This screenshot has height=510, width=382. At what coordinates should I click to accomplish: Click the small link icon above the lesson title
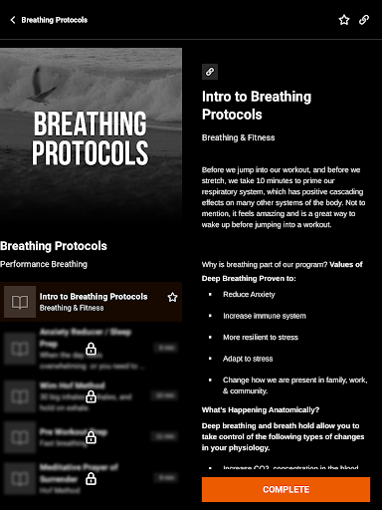pyautogui.click(x=210, y=72)
